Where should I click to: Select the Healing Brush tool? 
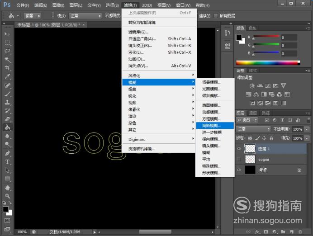(x=7, y=85)
